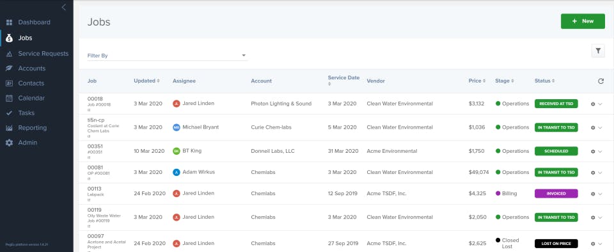
Task: Expand row chevron for job 00113
Action: point(600,194)
